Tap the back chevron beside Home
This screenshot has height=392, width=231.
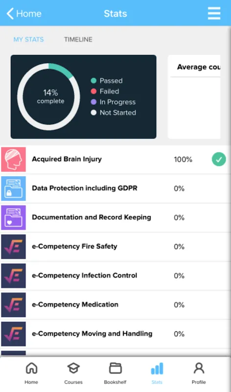[10, 14]
